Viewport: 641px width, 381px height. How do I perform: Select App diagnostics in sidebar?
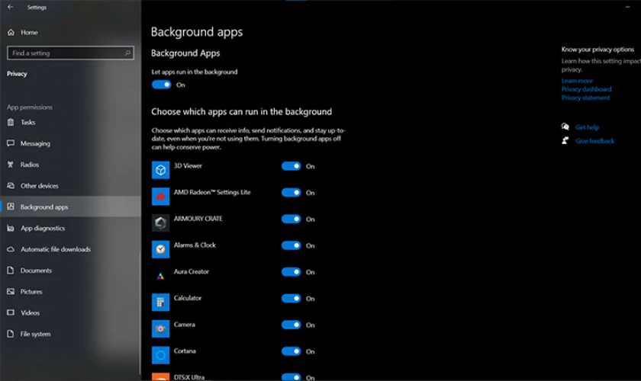42,228
